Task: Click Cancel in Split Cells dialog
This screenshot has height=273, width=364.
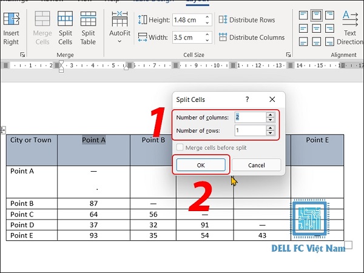Action: [256, 165]
